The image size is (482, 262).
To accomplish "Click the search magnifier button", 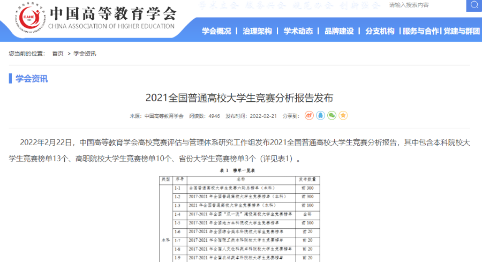I will (474, 5).
